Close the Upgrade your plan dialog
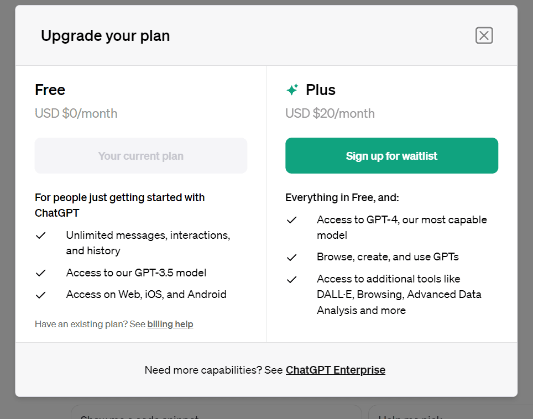The height and width of the screenshot is (419, 533). tap(484, 36)
